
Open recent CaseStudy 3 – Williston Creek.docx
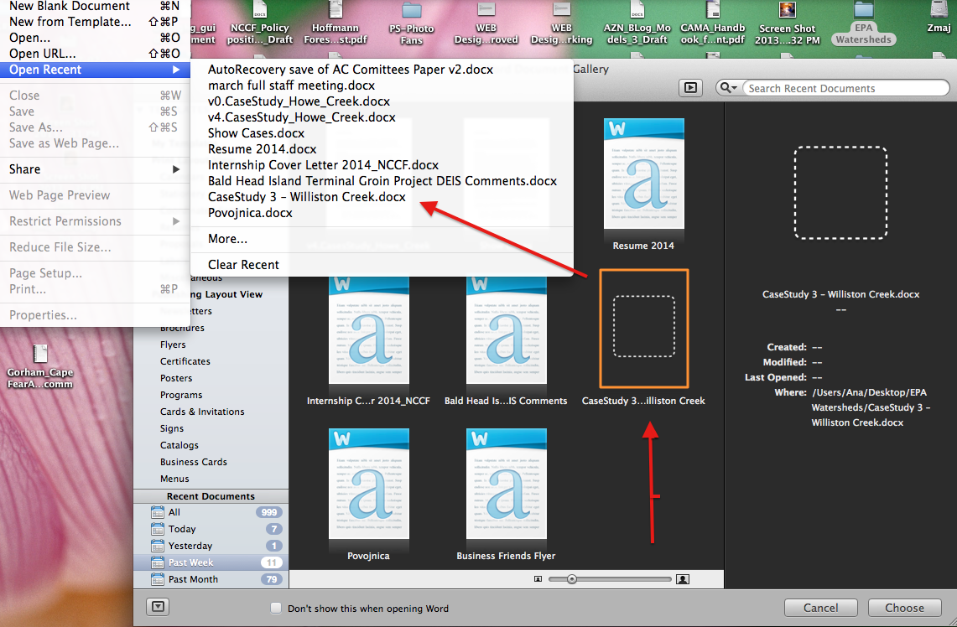tap(382, 196)
